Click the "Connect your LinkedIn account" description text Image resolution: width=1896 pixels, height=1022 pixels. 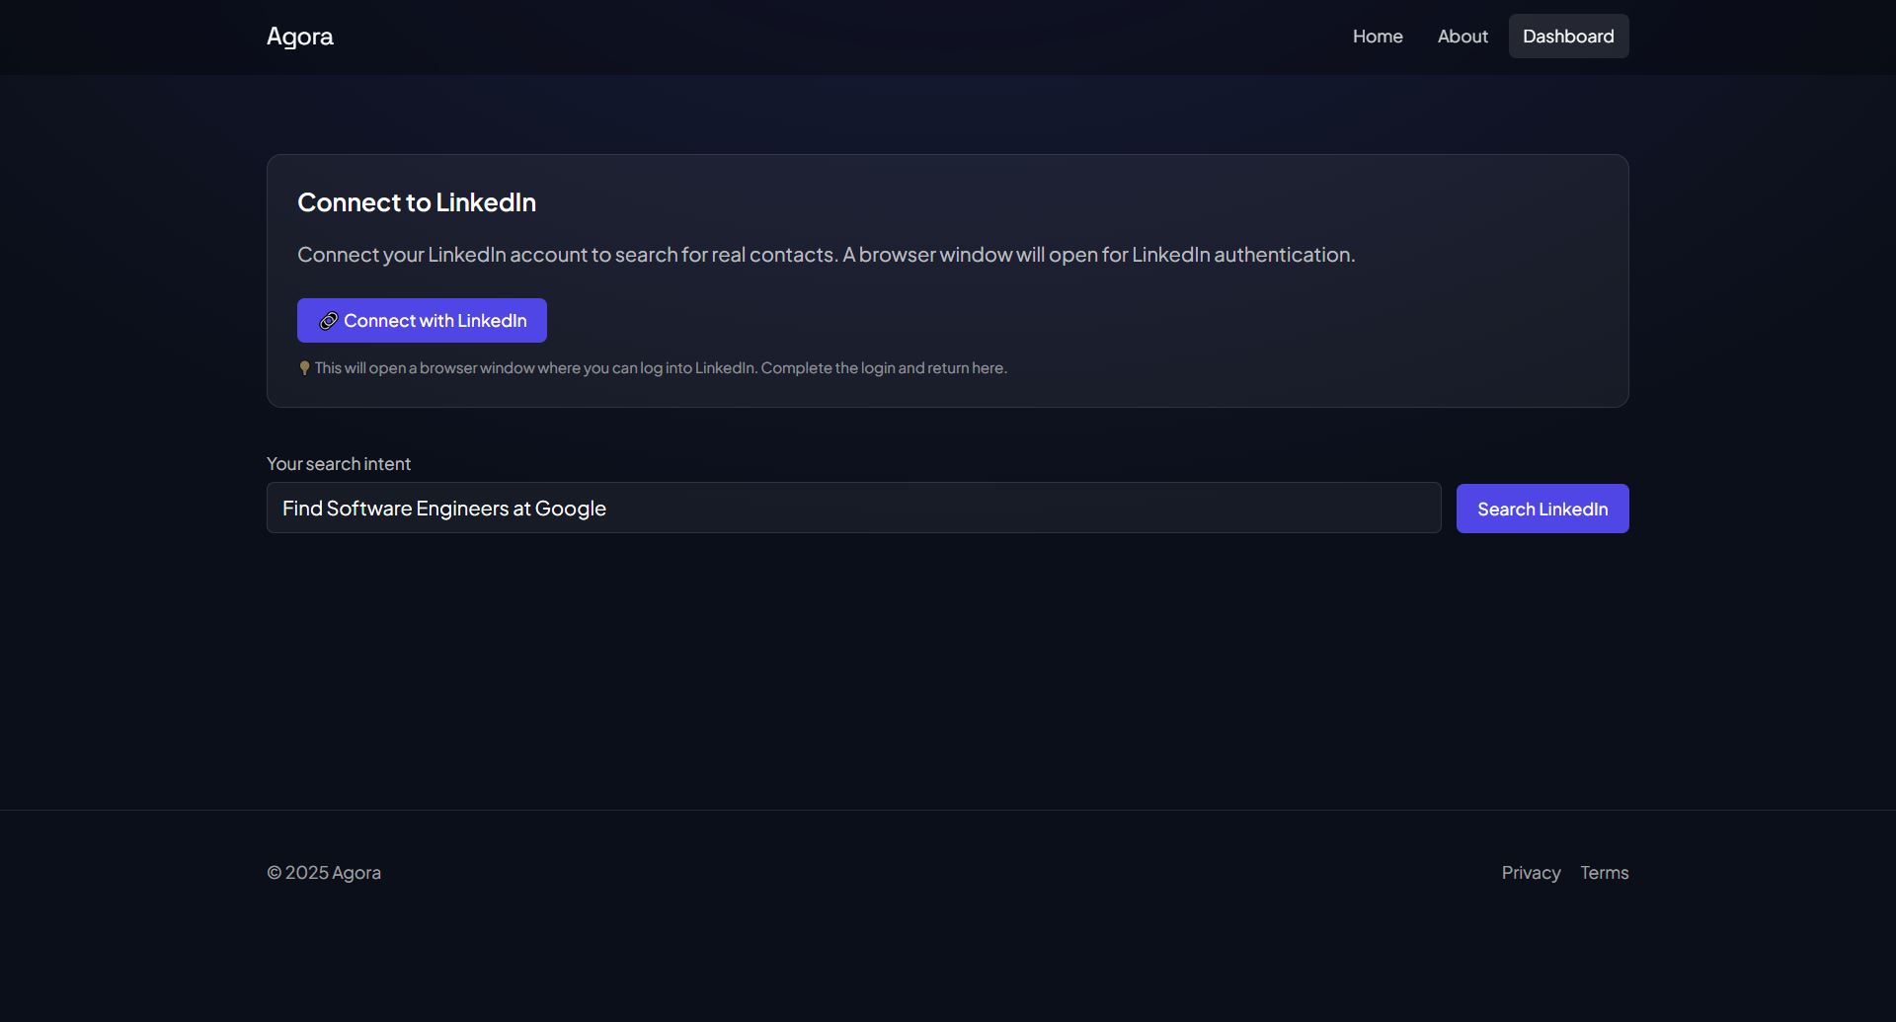[826, 255]
